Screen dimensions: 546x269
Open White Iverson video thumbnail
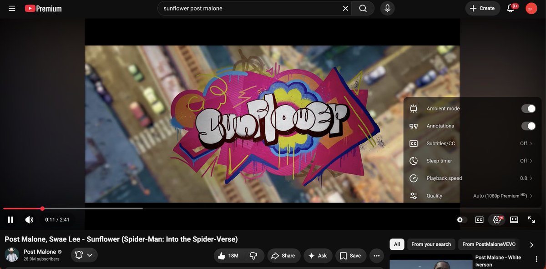[431, 261]
